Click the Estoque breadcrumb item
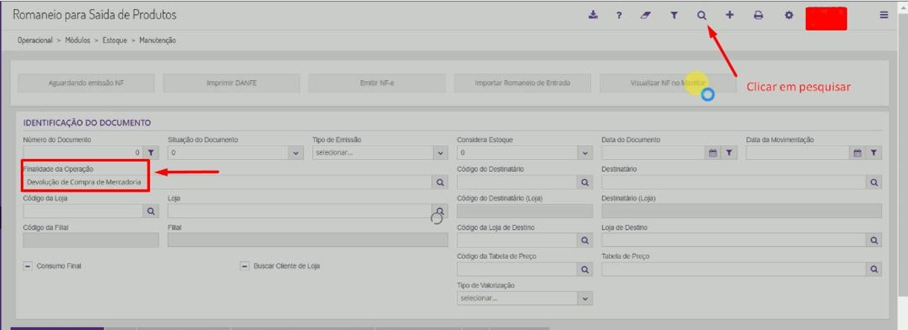This screenshot has height=330, width=908. point(114,39)
